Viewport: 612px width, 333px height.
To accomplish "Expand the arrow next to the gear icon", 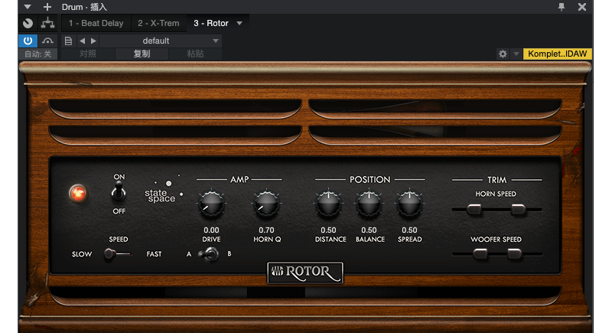I will (516, 54).
